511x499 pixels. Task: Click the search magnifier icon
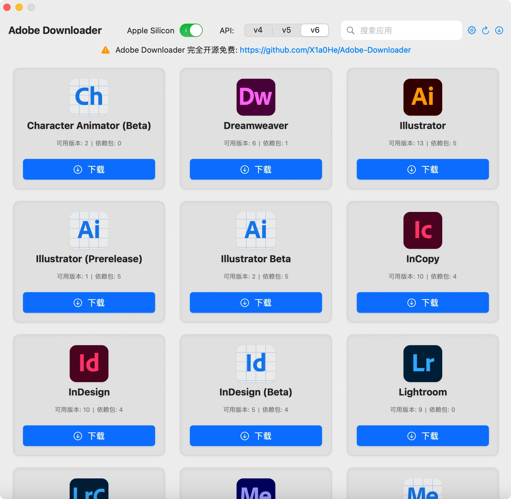[350, 30]
